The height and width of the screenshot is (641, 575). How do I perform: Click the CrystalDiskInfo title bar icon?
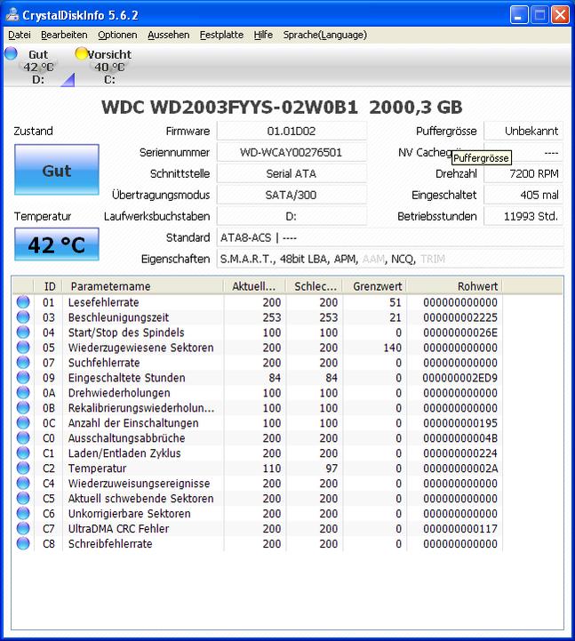(x=12, y=15)
